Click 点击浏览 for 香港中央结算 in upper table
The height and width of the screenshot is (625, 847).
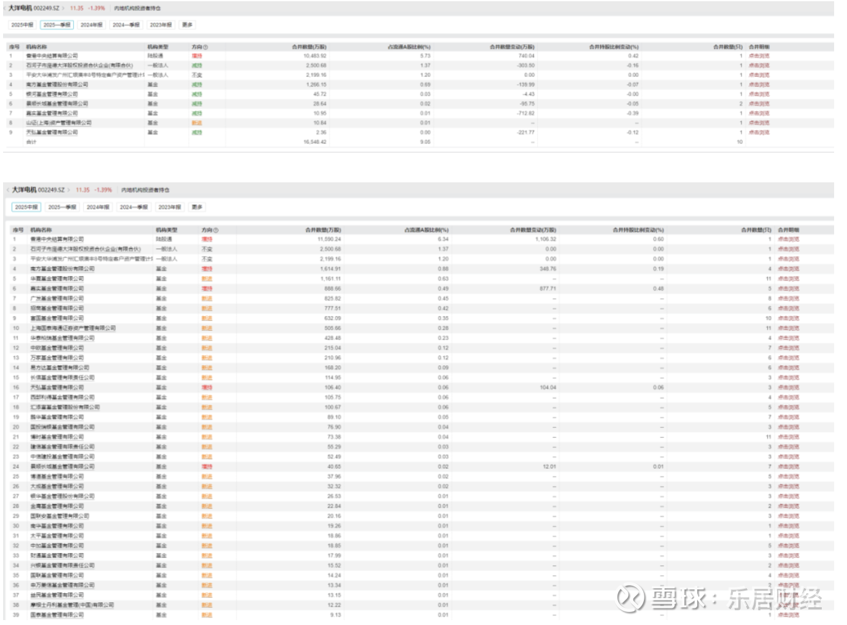[759, 56]
